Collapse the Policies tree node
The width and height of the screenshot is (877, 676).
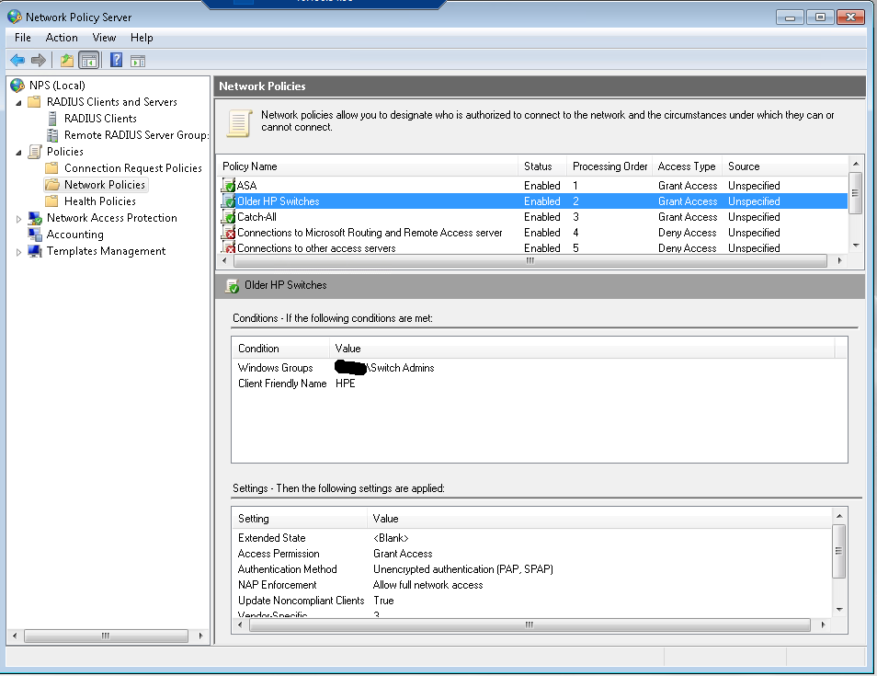[x=19, y=152]
